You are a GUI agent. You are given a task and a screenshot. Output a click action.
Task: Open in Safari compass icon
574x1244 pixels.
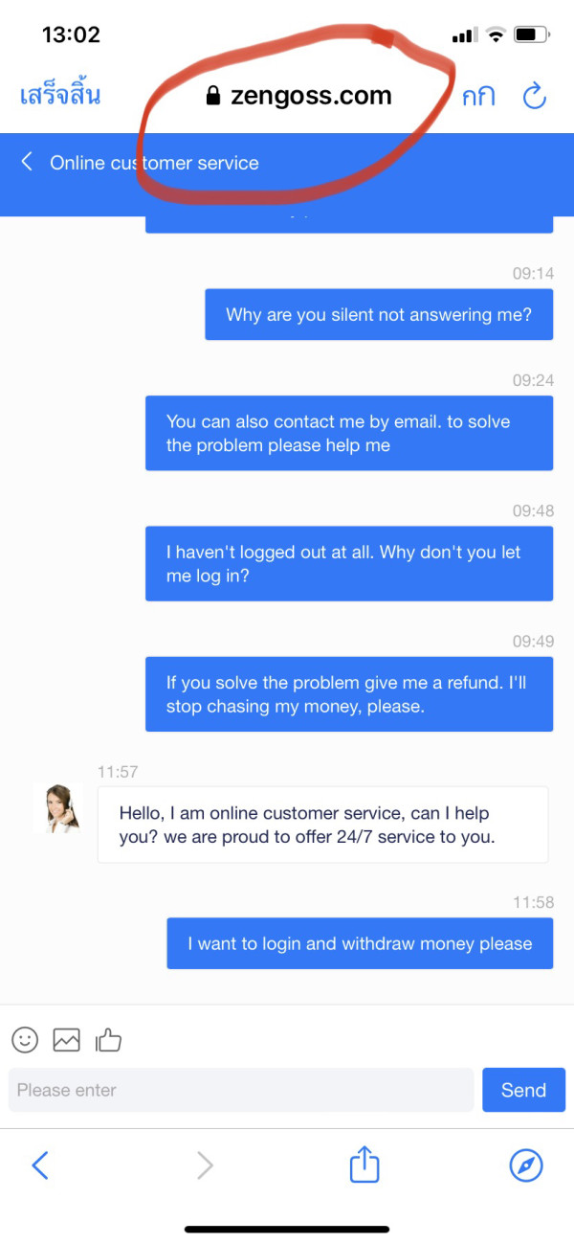[x=526, y=1165]
